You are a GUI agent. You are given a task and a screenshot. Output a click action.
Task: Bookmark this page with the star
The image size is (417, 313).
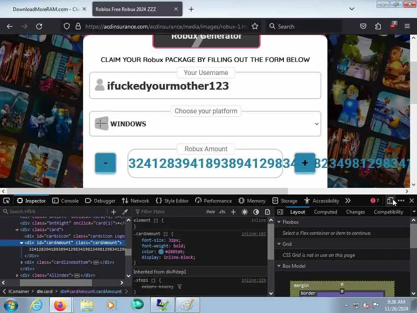click(255, 26)
